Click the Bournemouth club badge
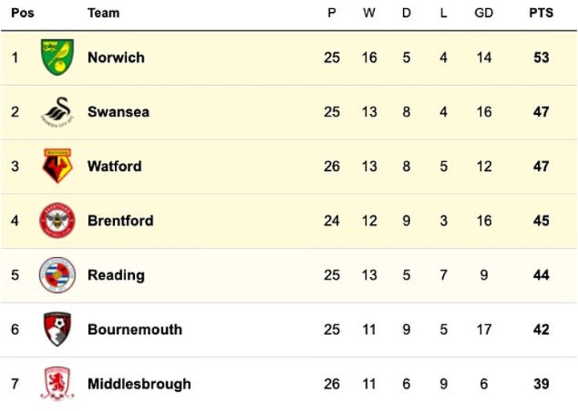This screenshot has width=578, height=411. pos(58,329)
